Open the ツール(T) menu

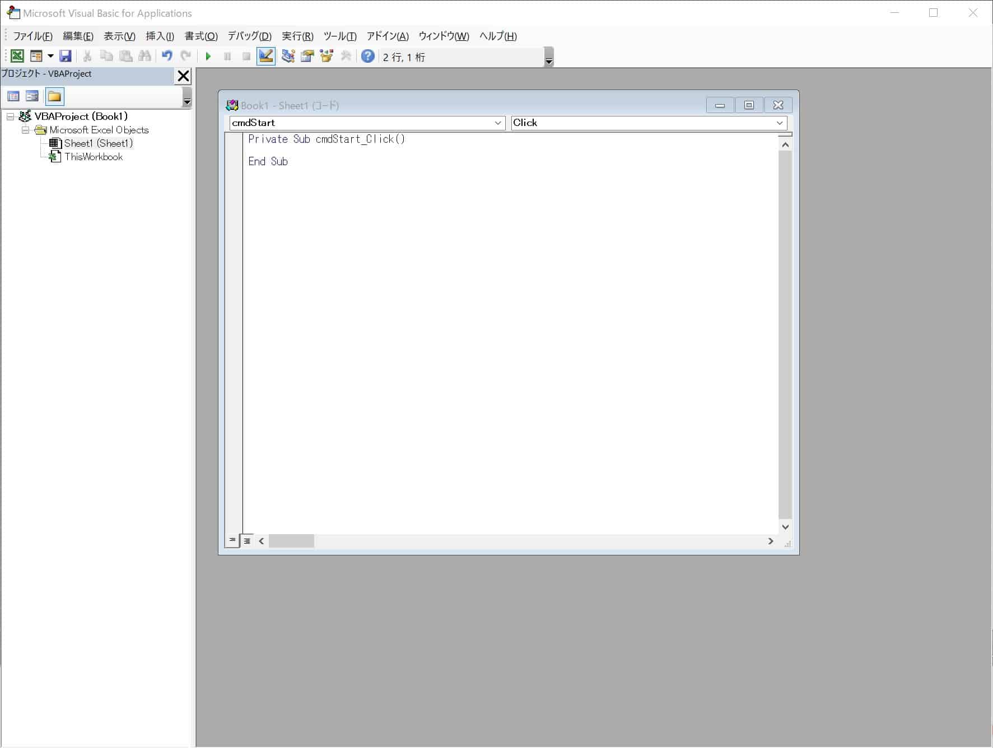(340, 36)
